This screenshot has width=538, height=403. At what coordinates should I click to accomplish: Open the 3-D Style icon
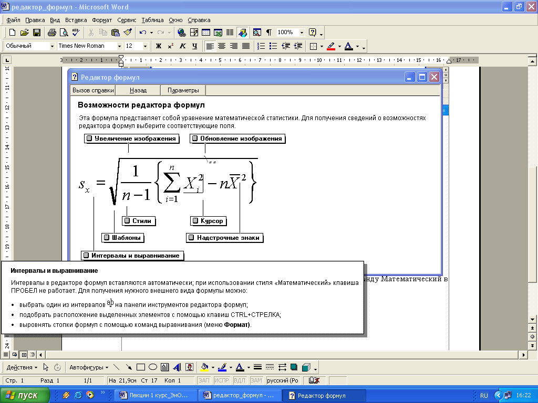pos(306,367)
